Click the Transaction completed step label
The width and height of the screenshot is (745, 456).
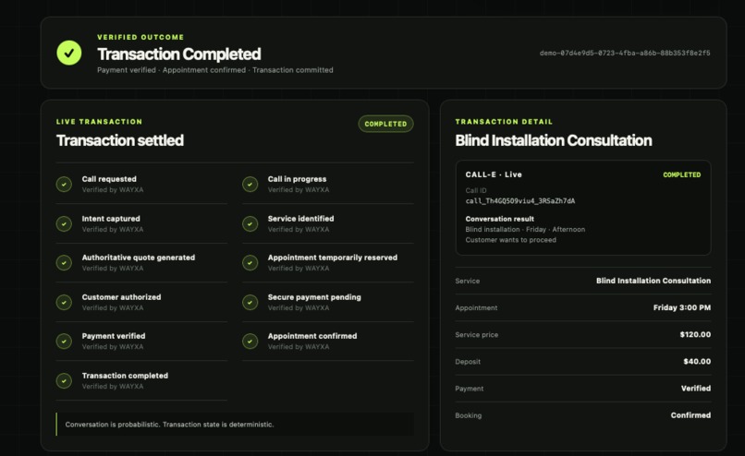click(125, 376)
